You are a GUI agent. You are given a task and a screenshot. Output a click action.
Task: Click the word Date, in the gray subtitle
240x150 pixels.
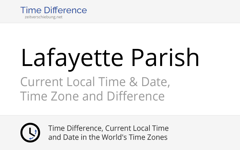click(155, 82)
